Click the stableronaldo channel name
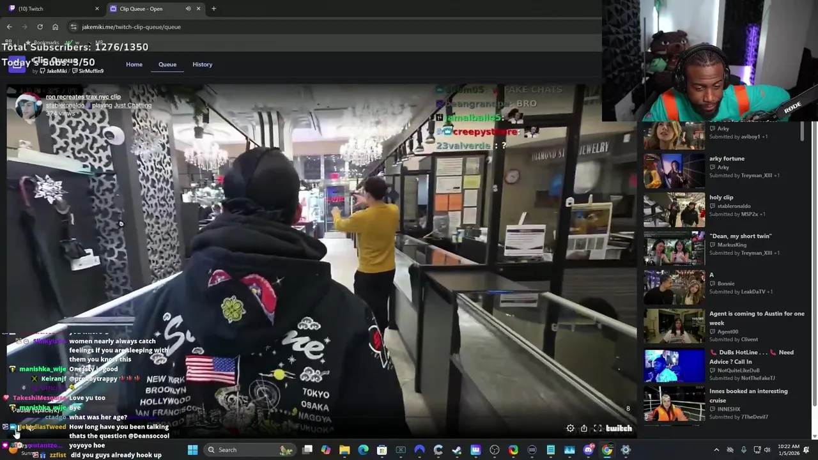Screen dimensions: 818x460 tap(65, 105)
